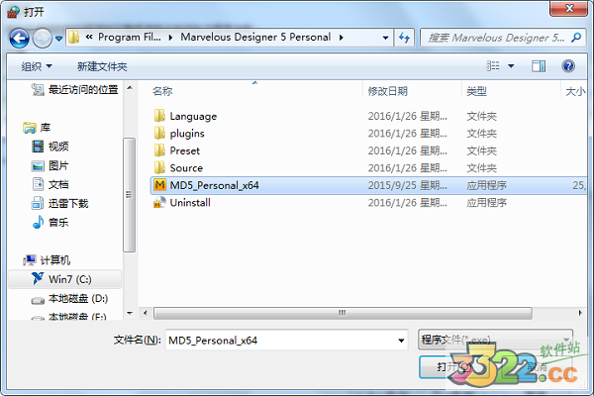Toggle the preview pane icon

tap(539, 66)
